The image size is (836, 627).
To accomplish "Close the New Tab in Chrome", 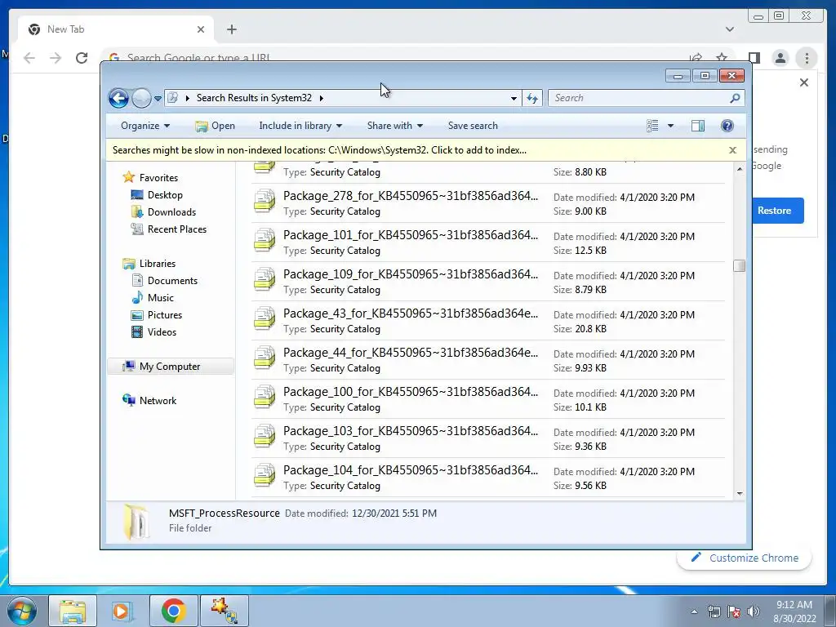I will tap(201, 29).
